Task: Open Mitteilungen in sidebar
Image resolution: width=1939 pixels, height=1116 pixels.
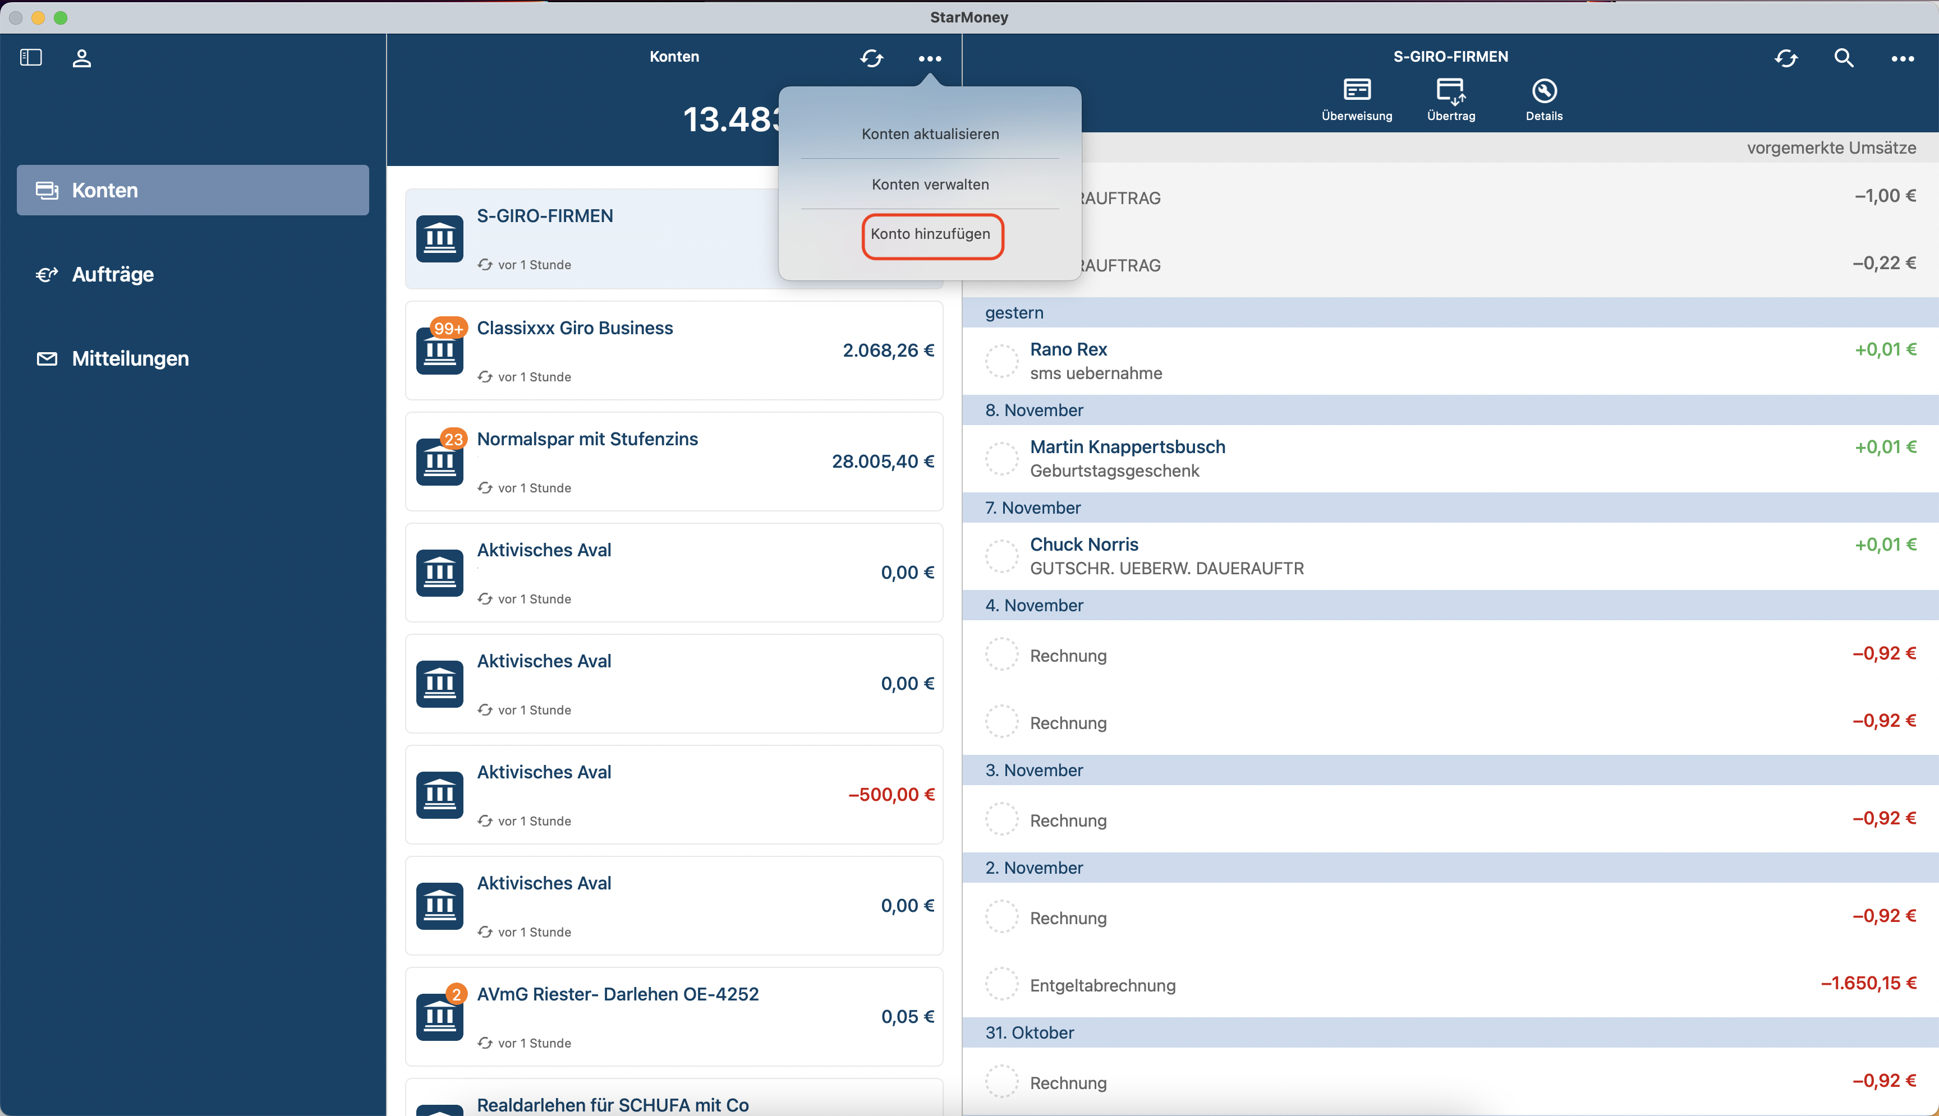Action: click(x=130, y=359)
